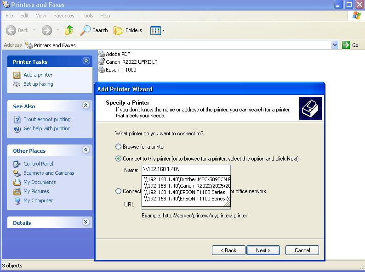This screenshot has height=272, width=365.
Task: Open Search in the toolbar
Action: pos(94,30)
